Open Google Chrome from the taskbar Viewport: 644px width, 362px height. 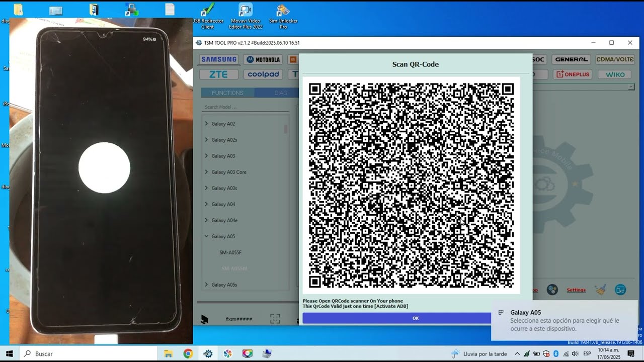pyautogui.click(x=188, y=353)
